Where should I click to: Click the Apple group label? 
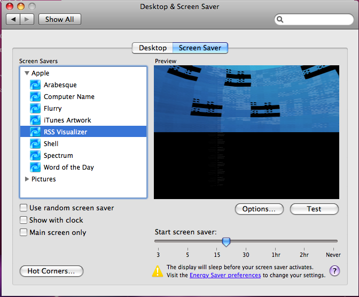tap(40, 73)
